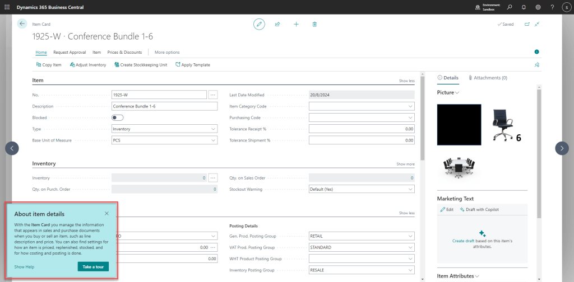The height and width of the screenshot is (282, 574).
Task: Open the notifications bell icon
Action: [524, 7]
